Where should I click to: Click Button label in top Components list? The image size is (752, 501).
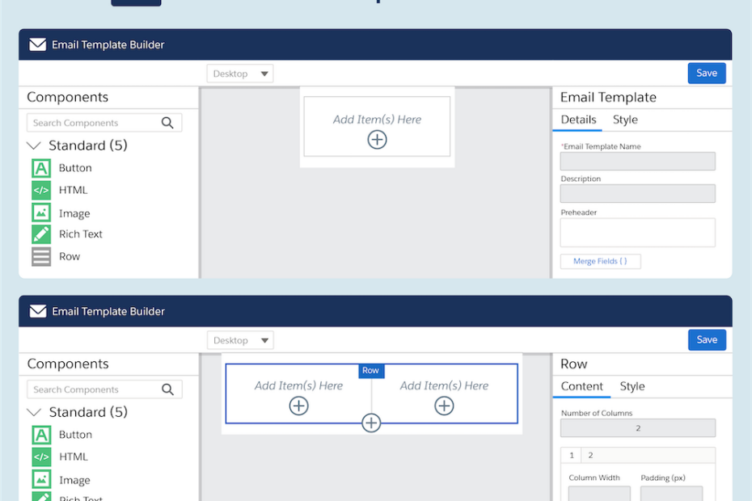point(75,168)
